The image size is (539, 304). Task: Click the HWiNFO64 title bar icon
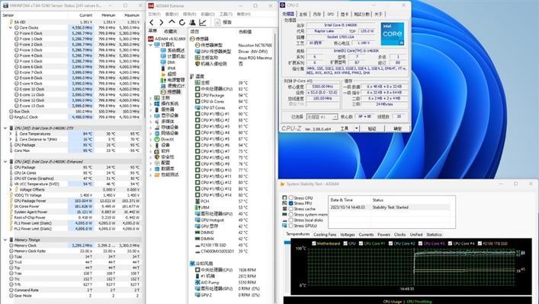pos(5,6)
